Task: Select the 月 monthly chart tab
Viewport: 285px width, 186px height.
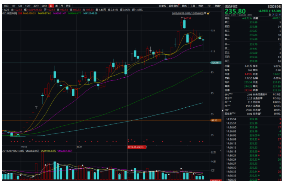Action: 62,6
